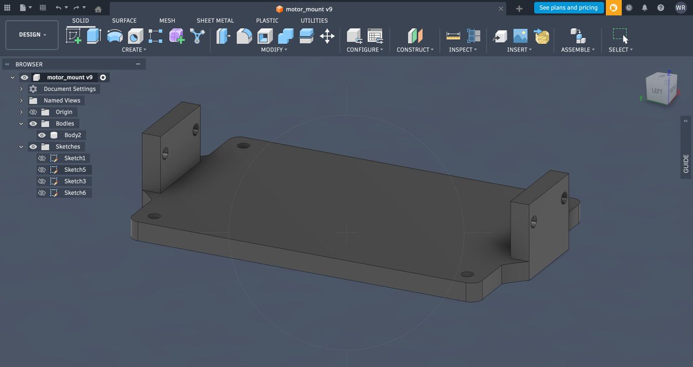
Task: Click the Create Form purple box icon
Action: click(177, 36)
